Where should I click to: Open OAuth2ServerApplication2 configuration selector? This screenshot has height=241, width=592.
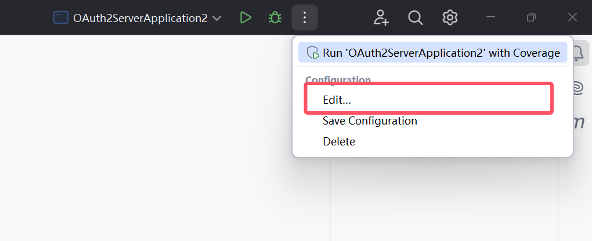point(140,18)
